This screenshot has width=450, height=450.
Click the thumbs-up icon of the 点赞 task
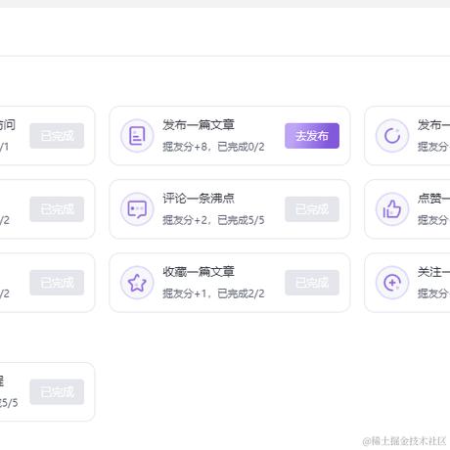pyautogui.click(x=392, y=209)
